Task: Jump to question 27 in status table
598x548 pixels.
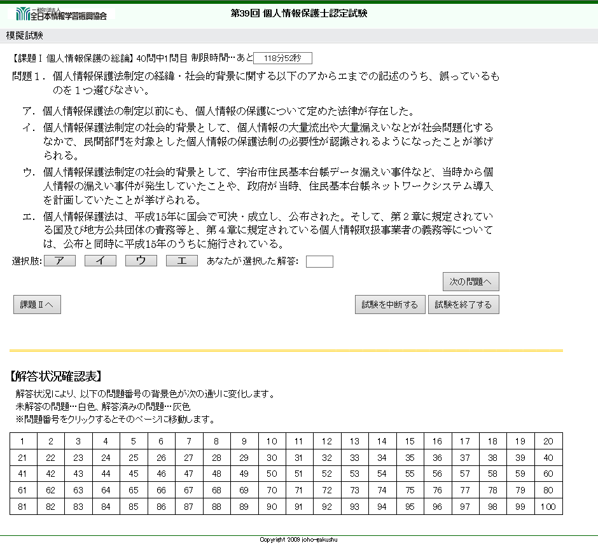Action: tap(189, 457)
